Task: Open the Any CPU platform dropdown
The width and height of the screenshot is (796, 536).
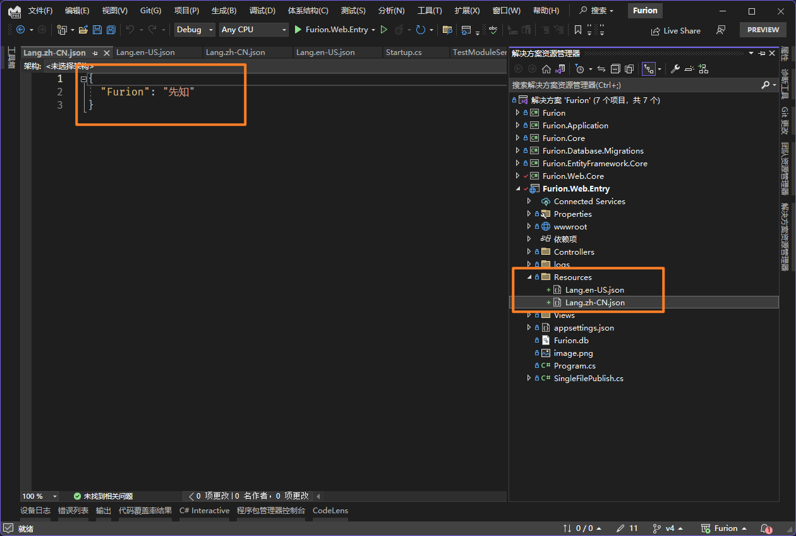Action: point(253,30)
